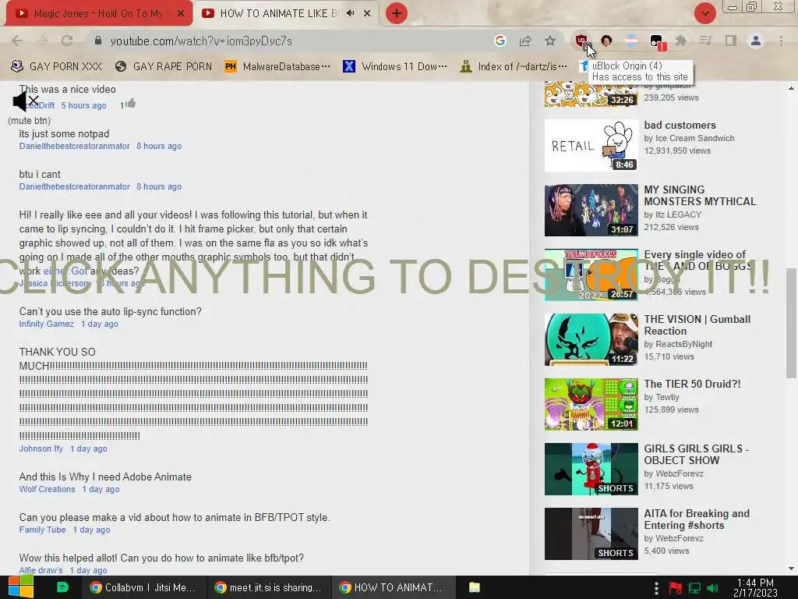The width and height of the screenshot is (798, 599).
Task: Switch to HOW TO ANIMAT taskbar window
Action: tap(392, 587)
